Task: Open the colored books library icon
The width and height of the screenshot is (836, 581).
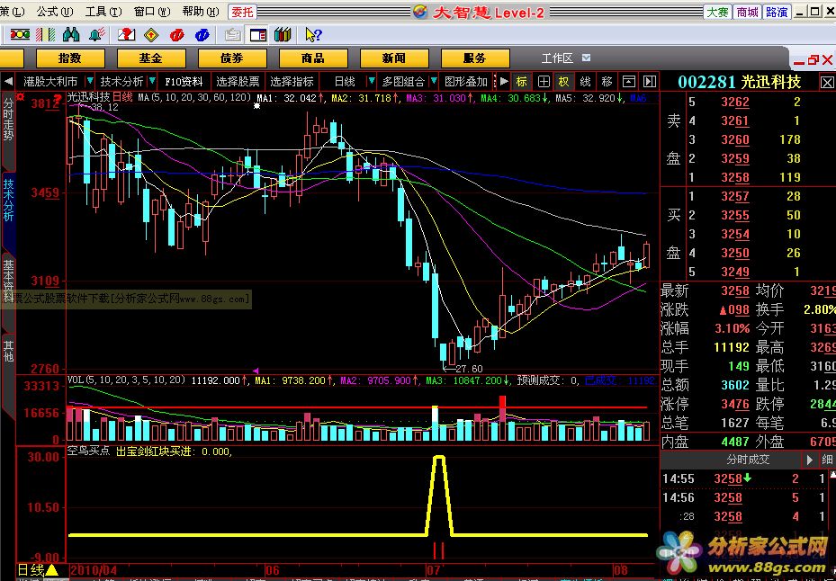Action: tap(283, 35)
